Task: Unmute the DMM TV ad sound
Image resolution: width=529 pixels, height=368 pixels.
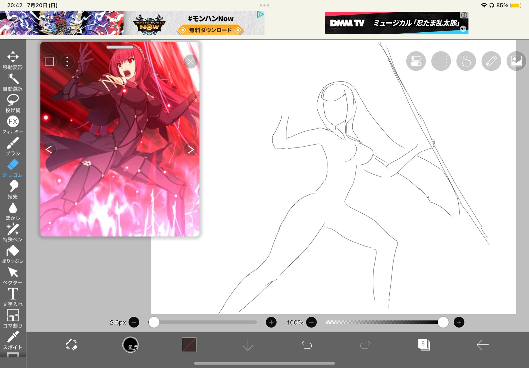Action: pyautogui.click(x=463, y=29)
